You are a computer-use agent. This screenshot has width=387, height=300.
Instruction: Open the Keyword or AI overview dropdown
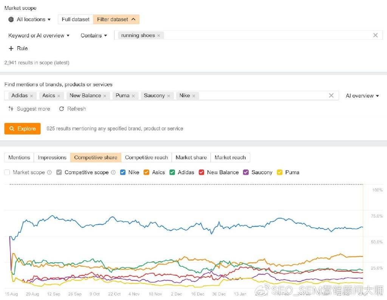pos(39,36)
